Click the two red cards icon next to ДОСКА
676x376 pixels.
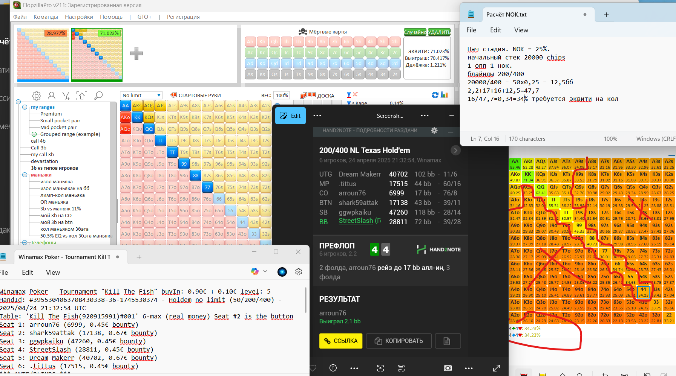(312, 95)
